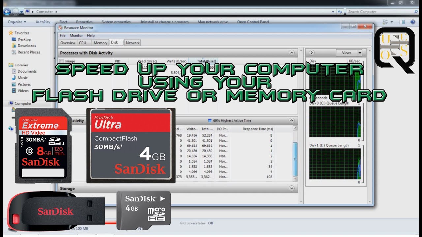This screenshot has height=237, width=422.
Task: Click the Recent Places icon
Action: [x=14, y=52]
